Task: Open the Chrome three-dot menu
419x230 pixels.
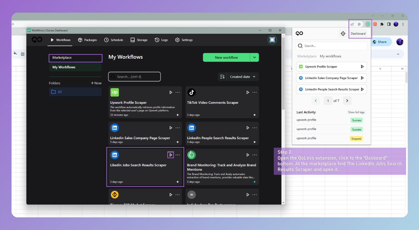Action: 403,24
